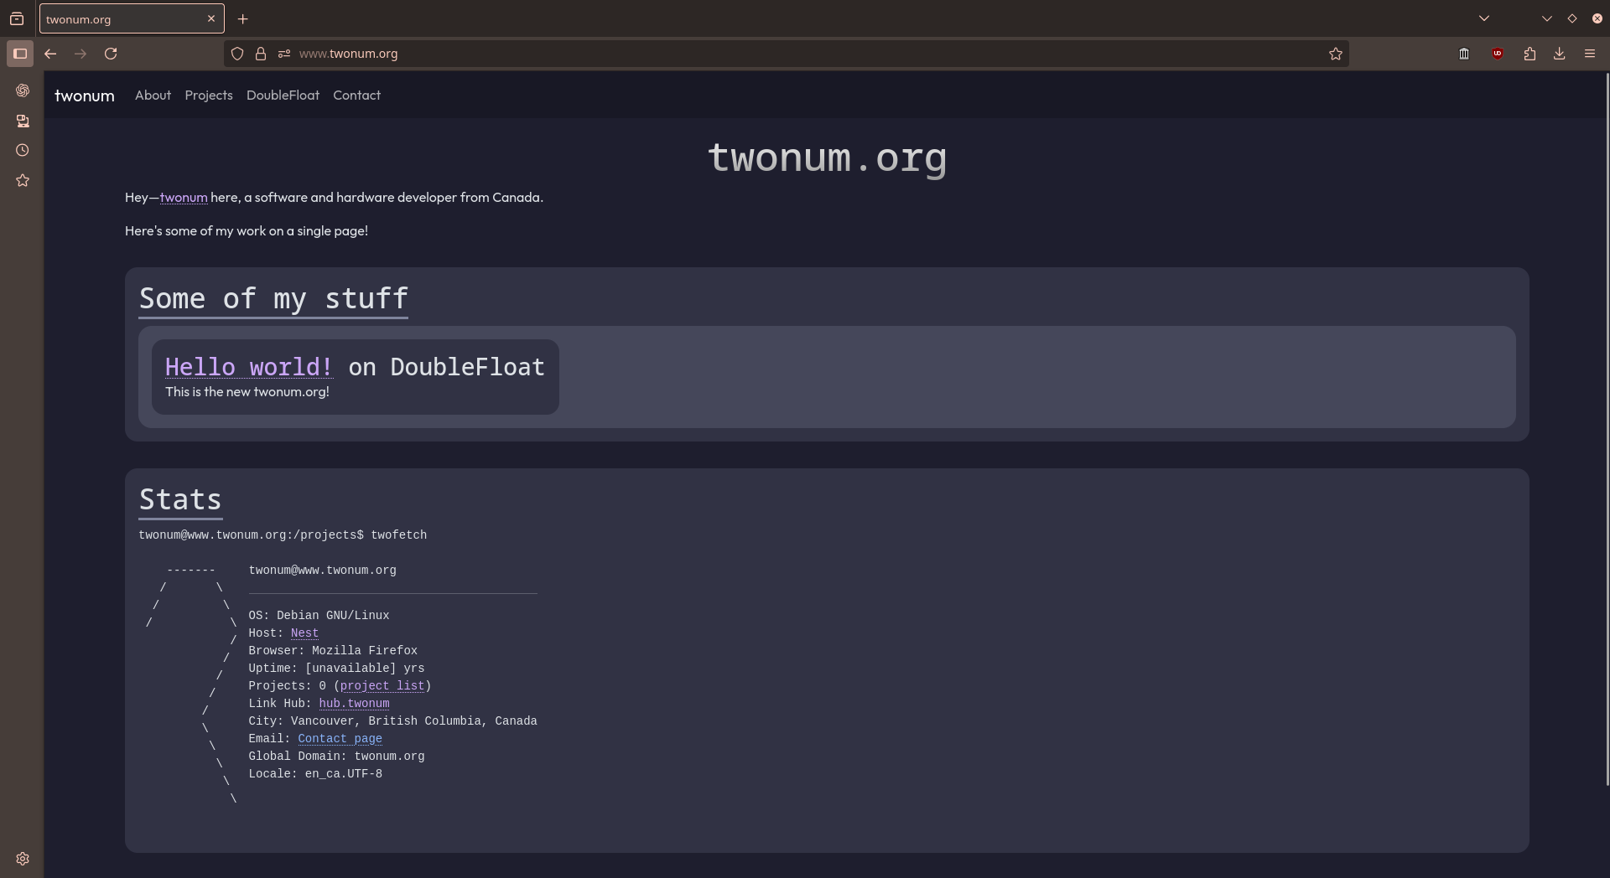This screenshot has height=878, width=1610.
Task: Open the AI chatbot sidebar panel
Action: [23, 90]
